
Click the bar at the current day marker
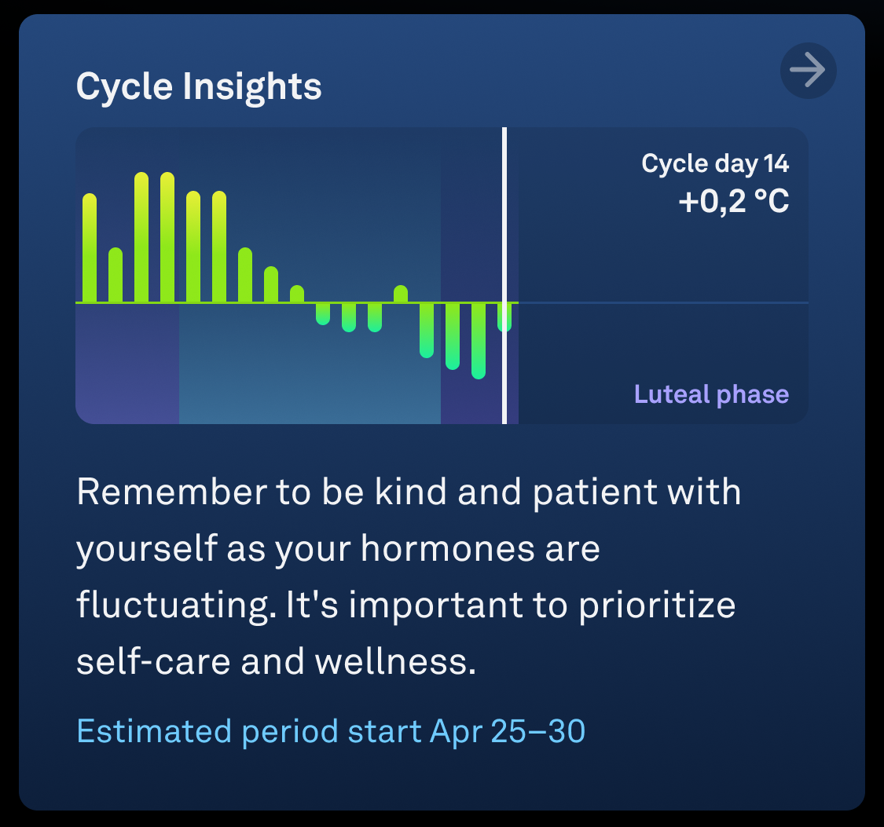(504, 317)
